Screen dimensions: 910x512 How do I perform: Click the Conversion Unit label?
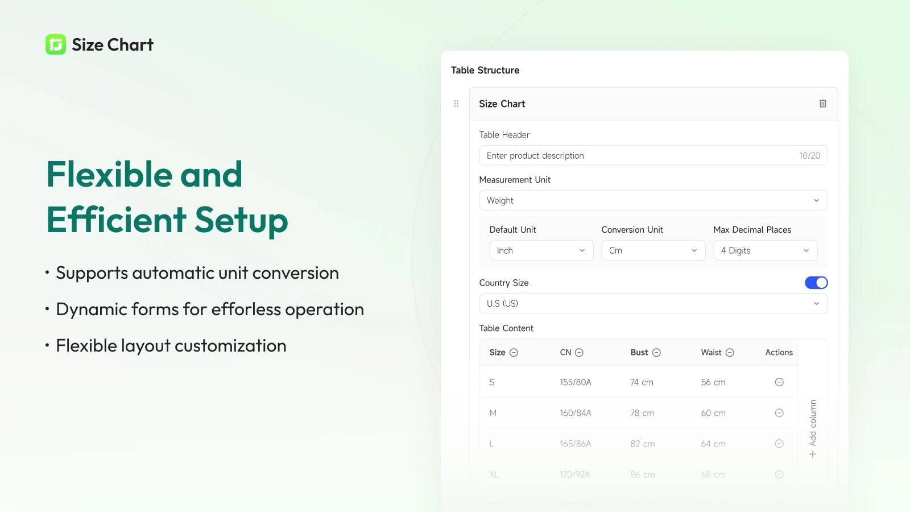[x=632, y=230]
